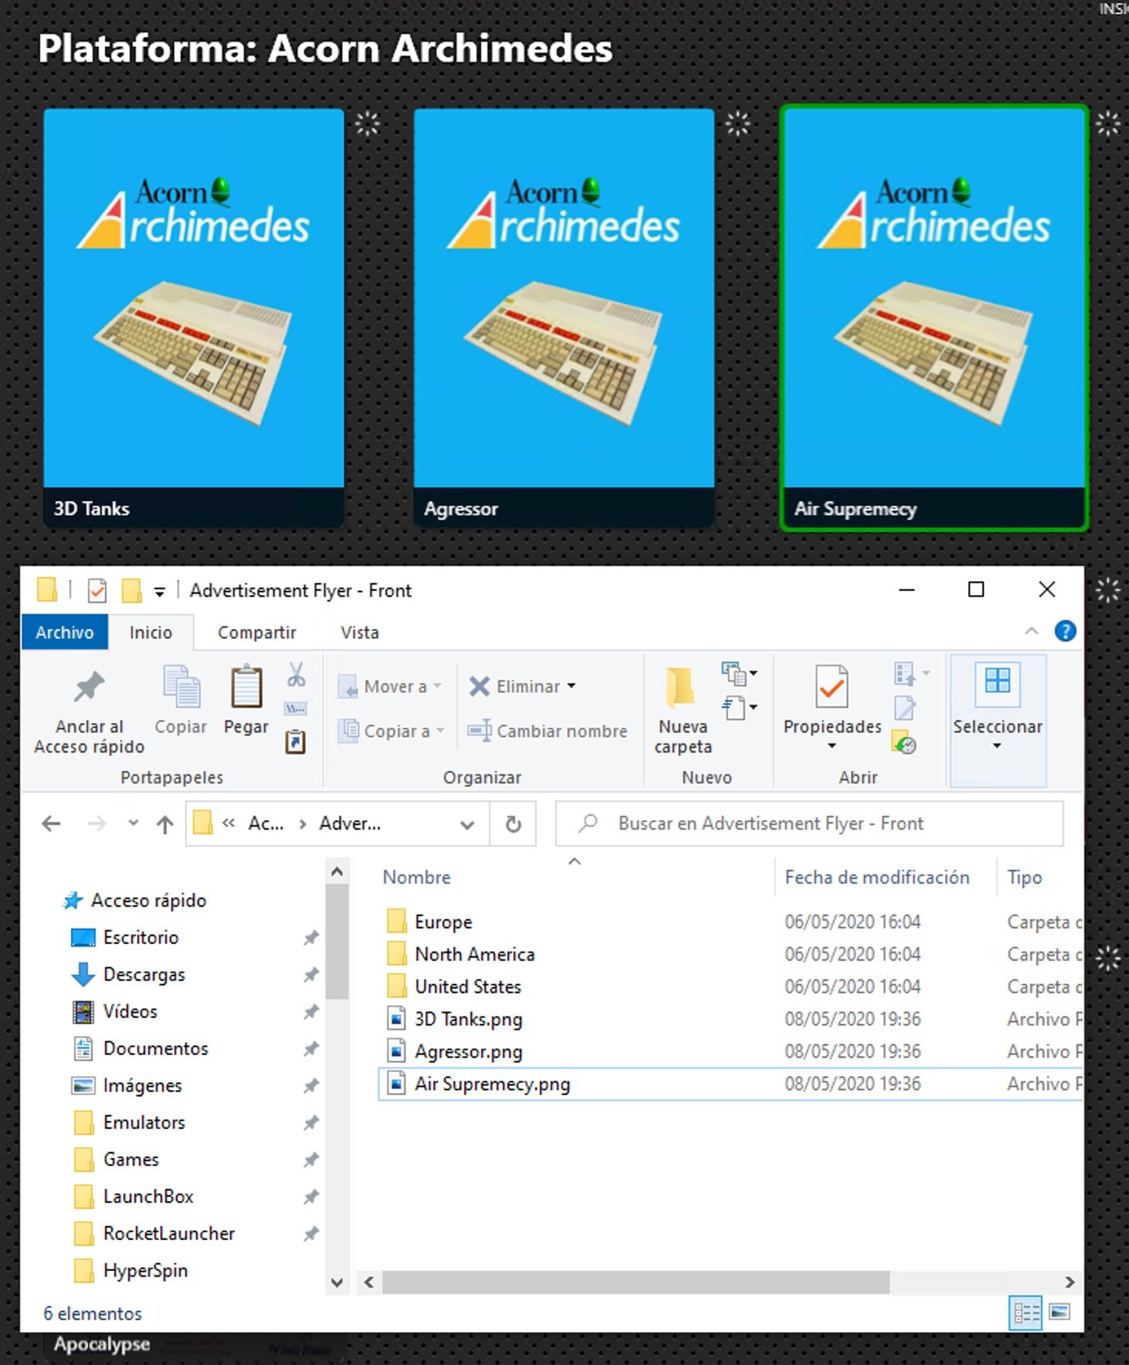
Task: Open the Seleccionar dropdown arrow
Action: point(997,746)
